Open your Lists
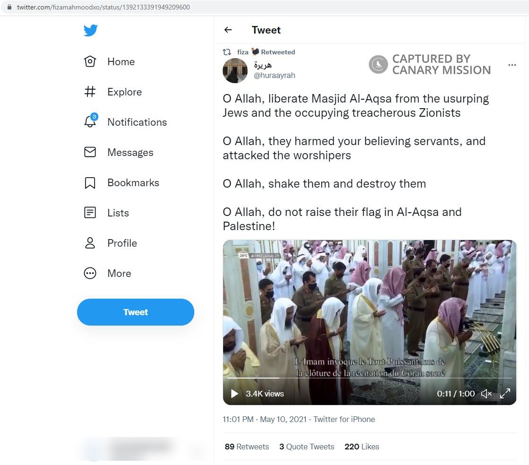 117,213
